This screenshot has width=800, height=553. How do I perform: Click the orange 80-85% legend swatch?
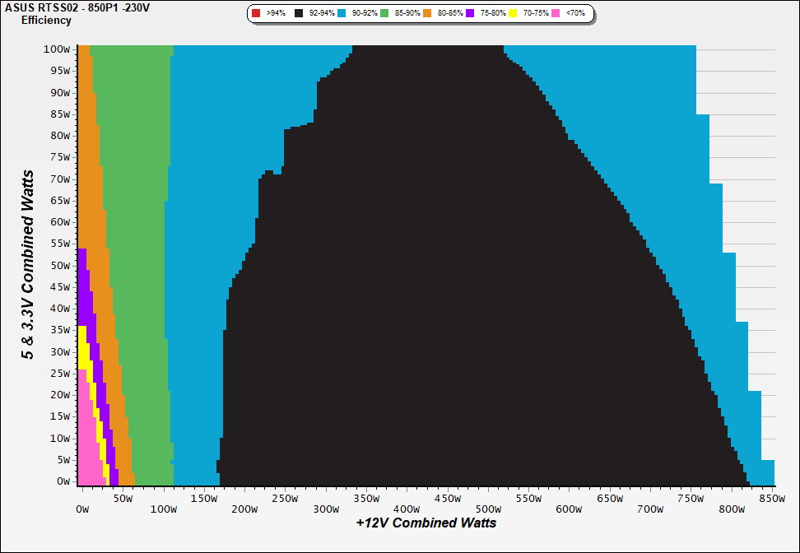coord(428,14)
